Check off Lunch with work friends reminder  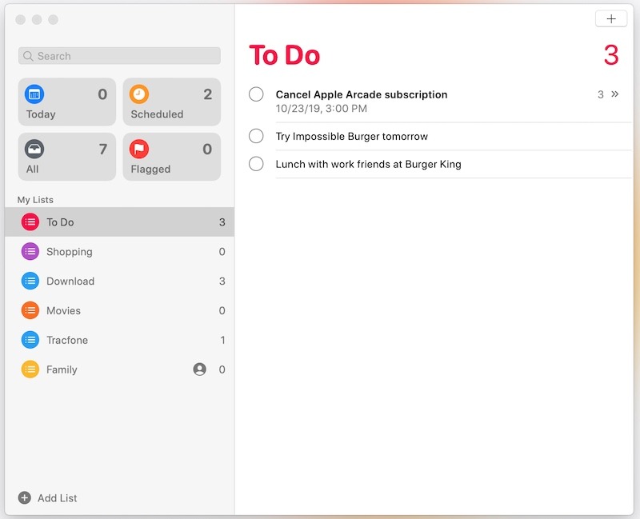tap(256, 164)
